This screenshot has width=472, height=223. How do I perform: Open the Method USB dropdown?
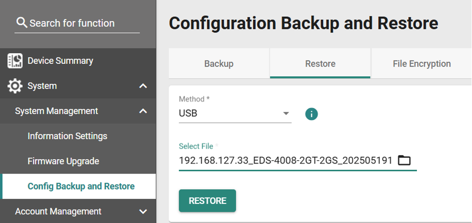(x=235, y=114)
